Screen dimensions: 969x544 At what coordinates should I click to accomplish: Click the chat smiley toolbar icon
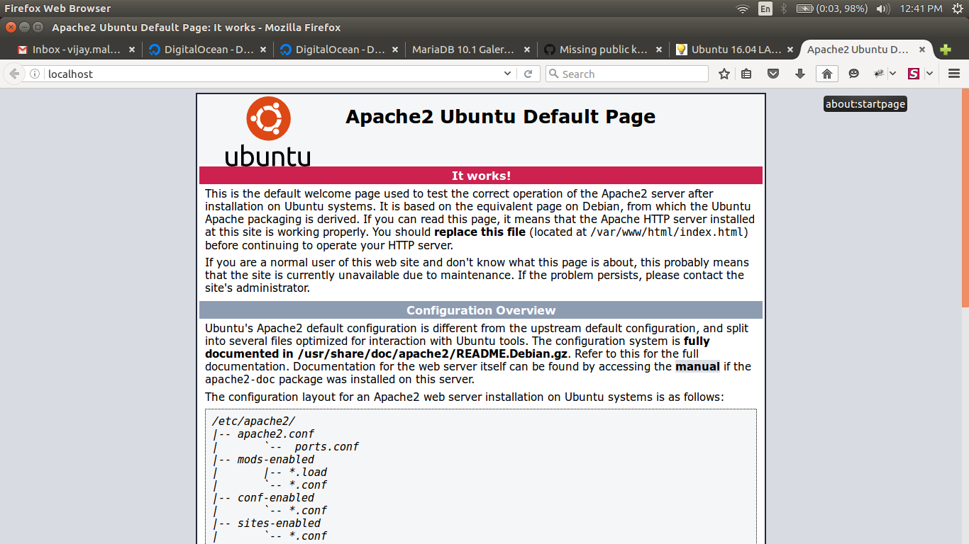point(853,74)
